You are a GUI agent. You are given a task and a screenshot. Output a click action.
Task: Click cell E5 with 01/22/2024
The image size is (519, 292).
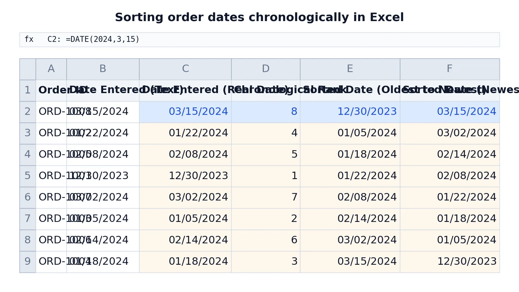click(350, 176)
